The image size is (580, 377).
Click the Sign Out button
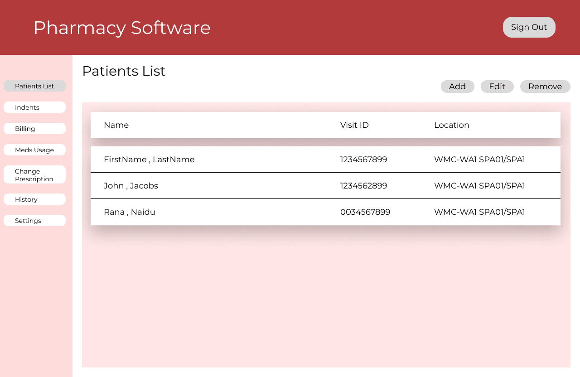click(529, 27)
